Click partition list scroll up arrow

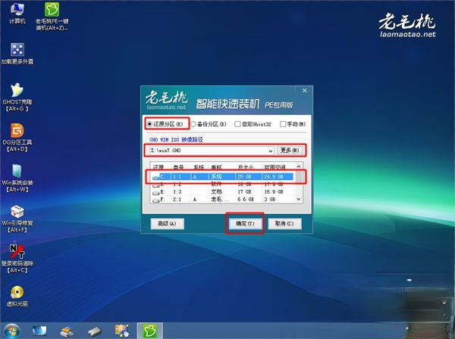299,166
